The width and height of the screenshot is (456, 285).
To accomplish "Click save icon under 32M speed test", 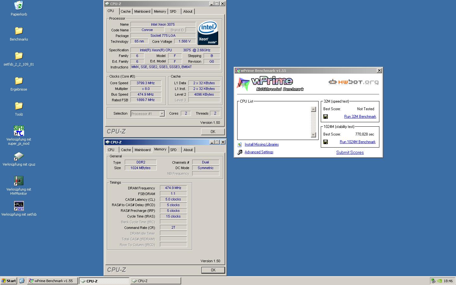I will point(326,117).
